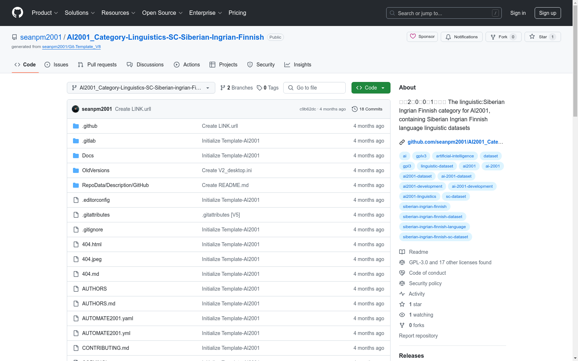Click the GitHub logo icon

[17, 13]
